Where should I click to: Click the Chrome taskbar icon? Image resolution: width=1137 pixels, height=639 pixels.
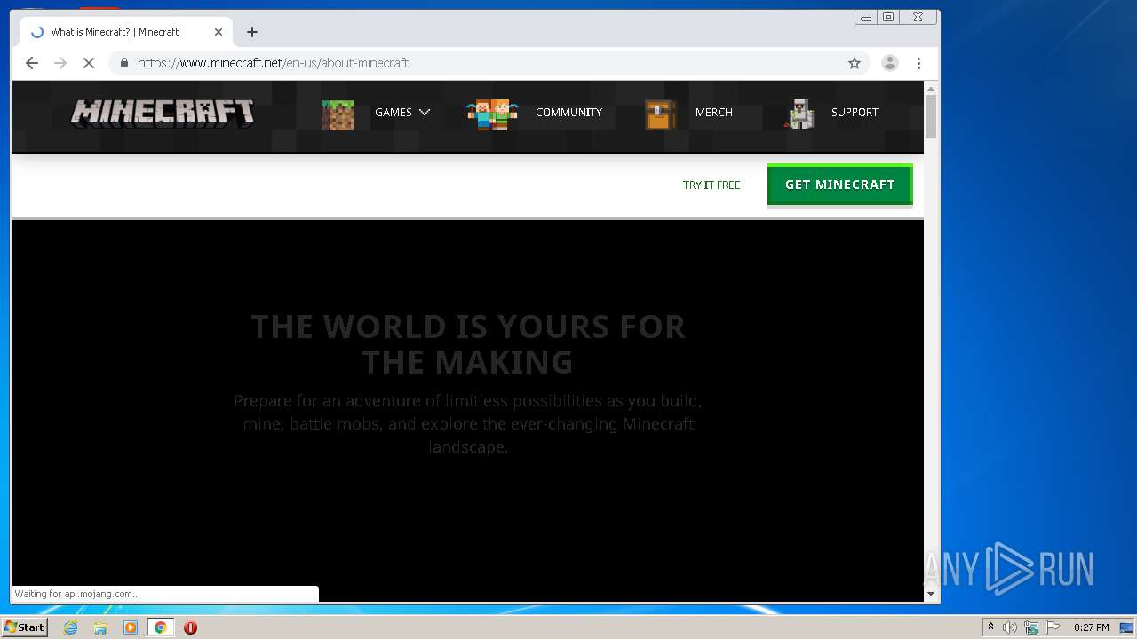pyautogui.click(x=160, y=627)
